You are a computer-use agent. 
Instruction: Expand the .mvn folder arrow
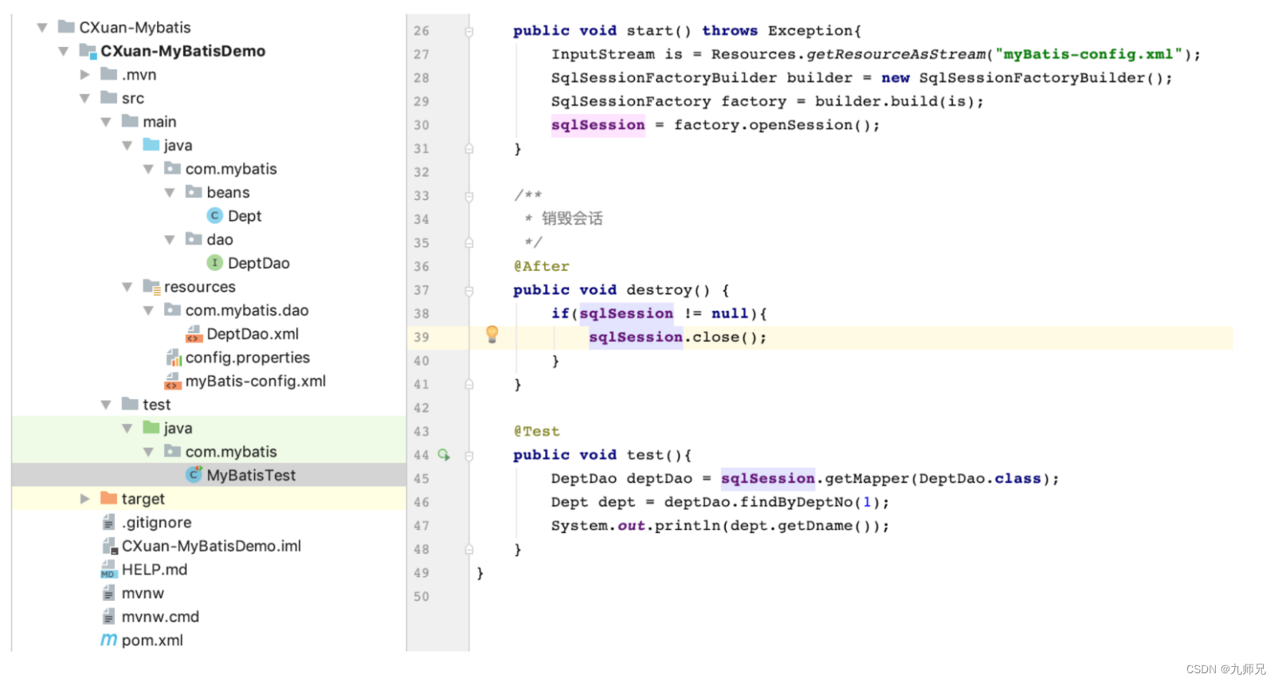[x=84, y=75]
